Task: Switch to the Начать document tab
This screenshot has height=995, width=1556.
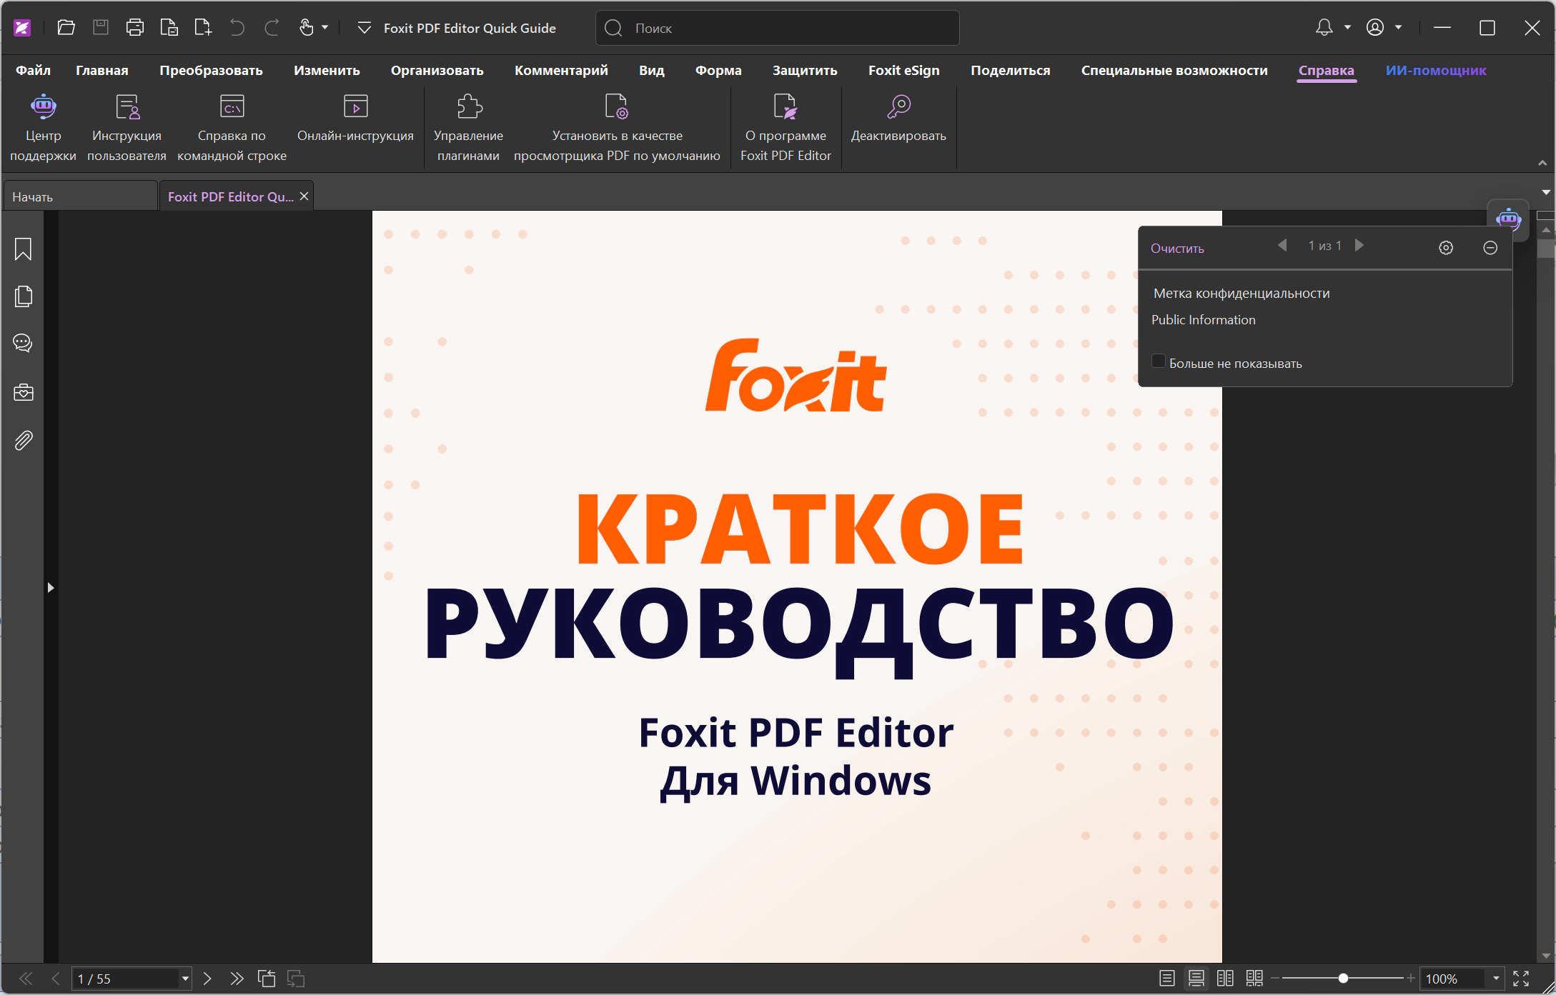Action: (x=79, y=196)
